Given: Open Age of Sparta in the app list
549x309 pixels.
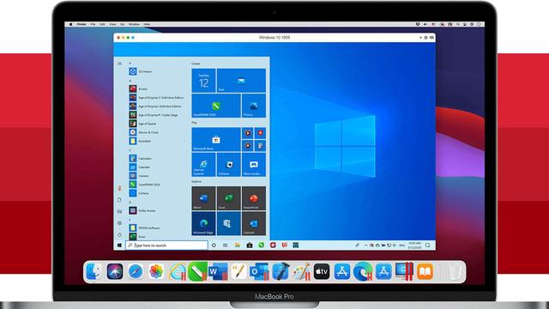Looking at the screenshot, I should (x=142, y=124).
